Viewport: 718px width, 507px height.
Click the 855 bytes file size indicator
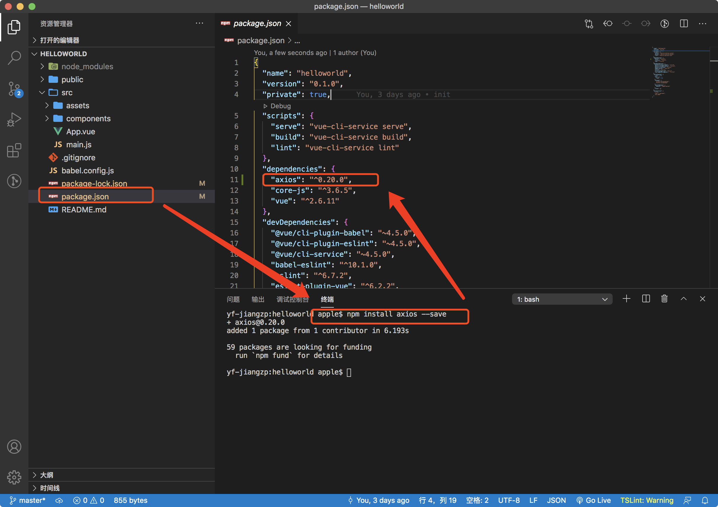coord(131,500)
